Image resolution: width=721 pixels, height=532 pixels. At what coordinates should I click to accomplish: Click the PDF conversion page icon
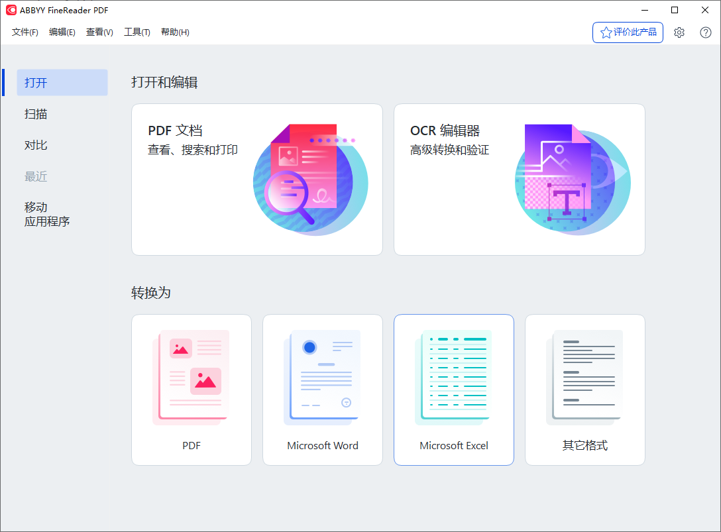[x=191, y=377]
